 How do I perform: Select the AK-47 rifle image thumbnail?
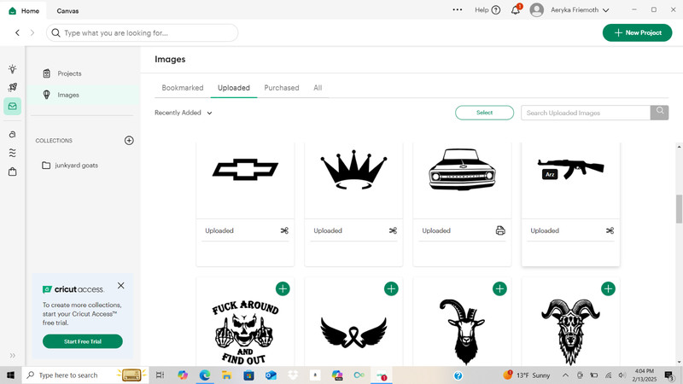[x=570, y=169]
